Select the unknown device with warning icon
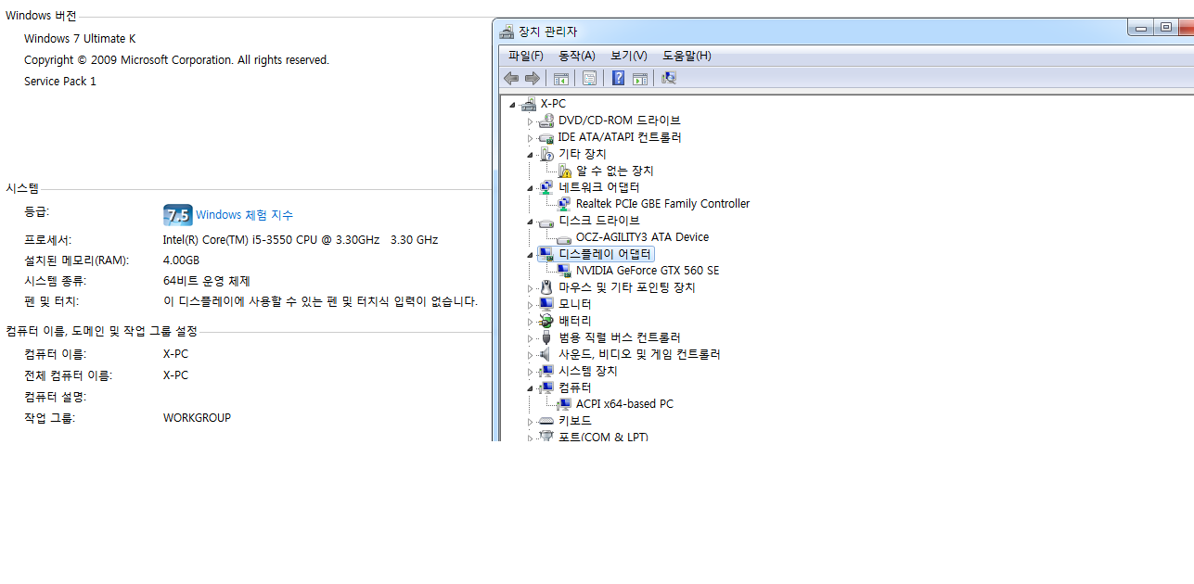Viewport: 1194px width, 584px height. coord(614,171)
